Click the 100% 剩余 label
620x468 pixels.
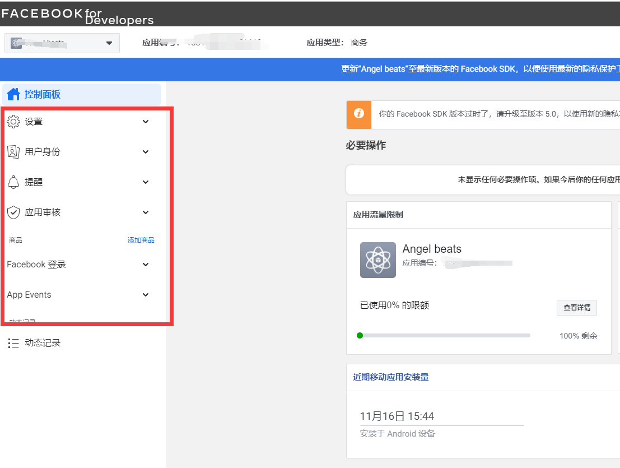578,336
